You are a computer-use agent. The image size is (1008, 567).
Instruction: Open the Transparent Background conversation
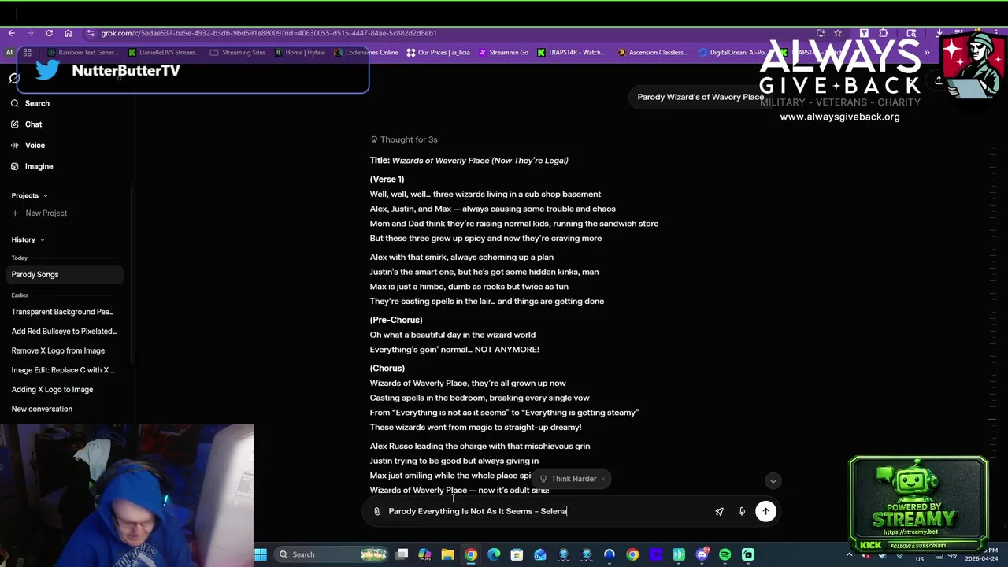[x=63, y=312]
